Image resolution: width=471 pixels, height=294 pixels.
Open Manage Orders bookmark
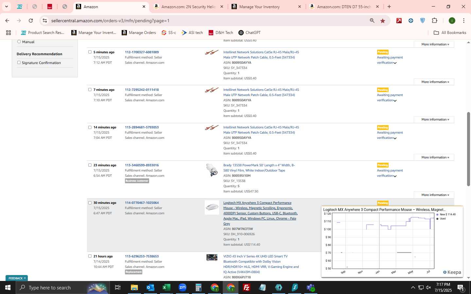pos(139,33)
